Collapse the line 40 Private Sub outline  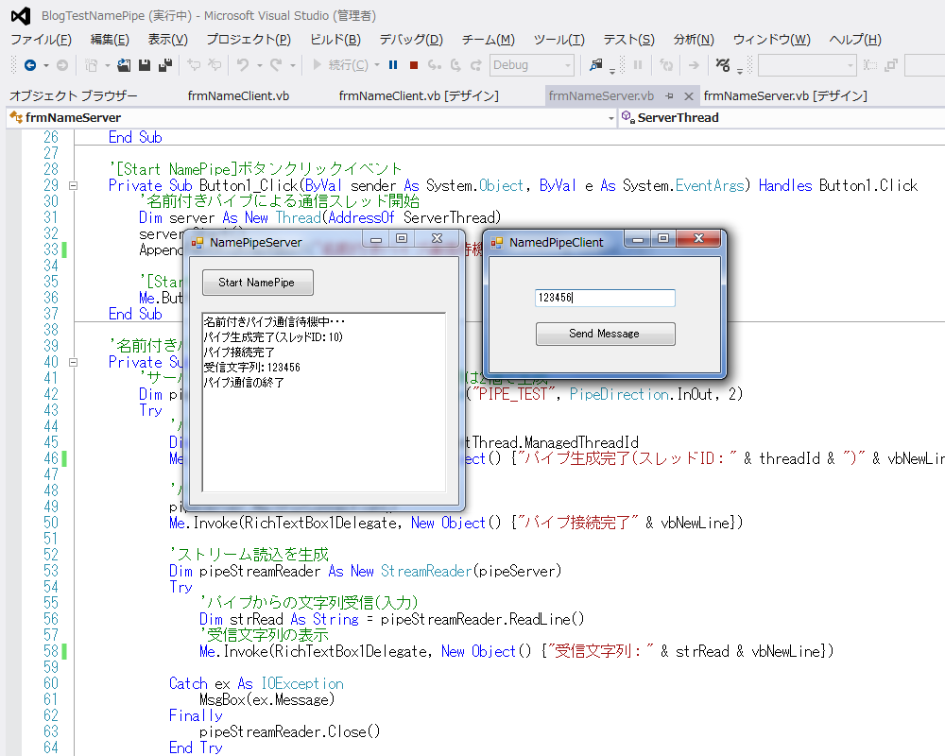click(x=74, y=362)
